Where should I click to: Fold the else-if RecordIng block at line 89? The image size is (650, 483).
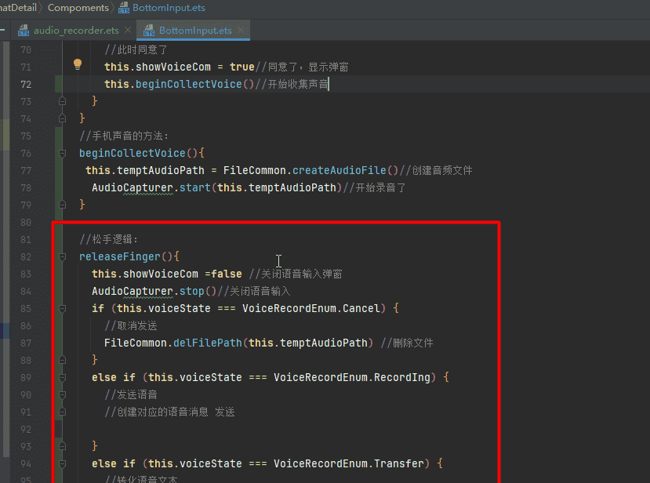[x=60, y=377]
